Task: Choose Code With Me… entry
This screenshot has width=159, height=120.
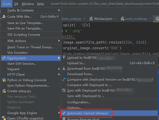Action: coord(31,16)
